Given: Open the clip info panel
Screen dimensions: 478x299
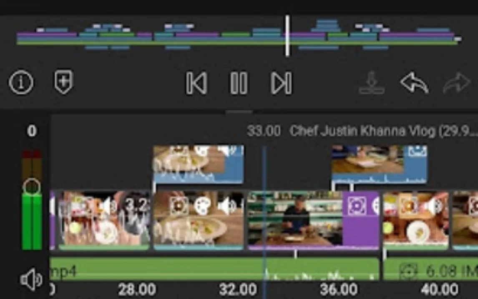Looking at the screenshot, I should (21, 82).
